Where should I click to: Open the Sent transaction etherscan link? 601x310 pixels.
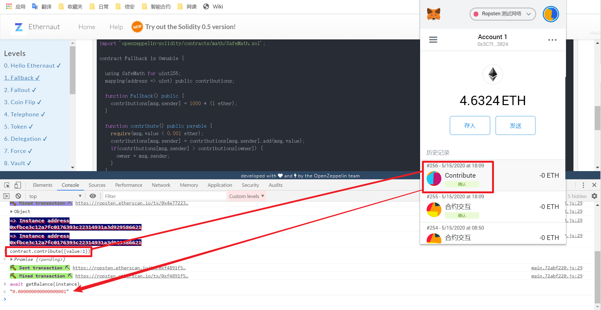[x=129, y=268]
